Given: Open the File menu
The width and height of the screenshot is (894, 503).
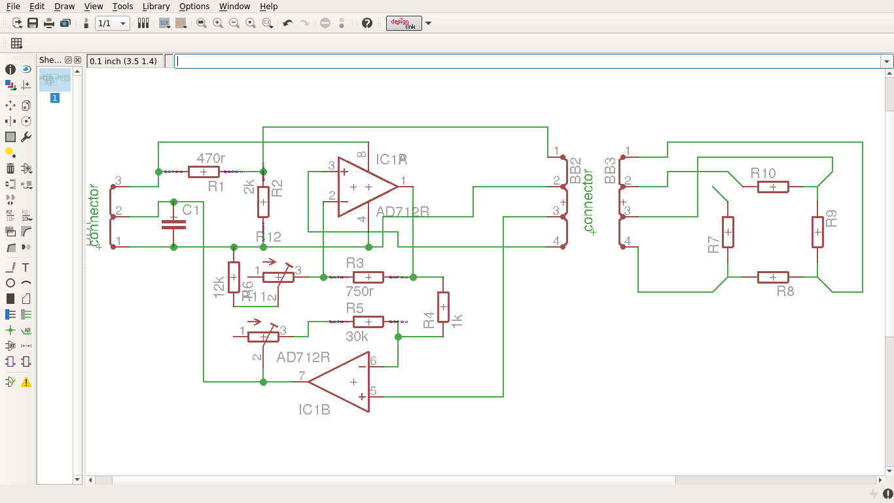Looking at the screenshot, I should (x=12, y=6).
